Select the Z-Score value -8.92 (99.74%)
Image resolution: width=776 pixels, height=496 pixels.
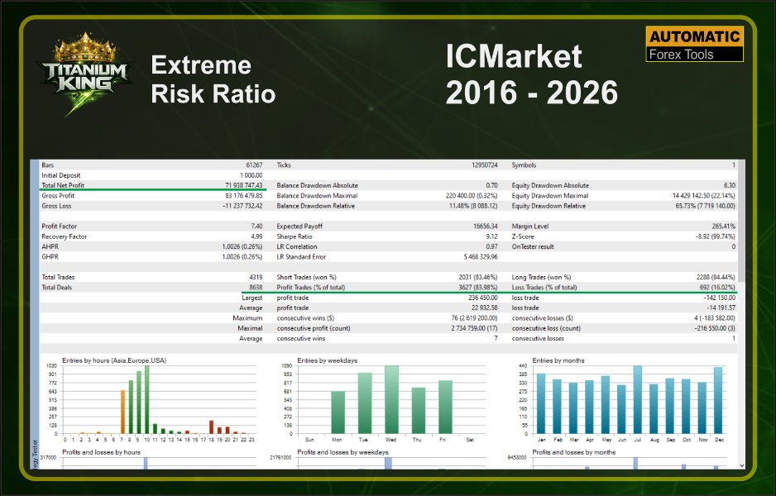coord(716,236)
